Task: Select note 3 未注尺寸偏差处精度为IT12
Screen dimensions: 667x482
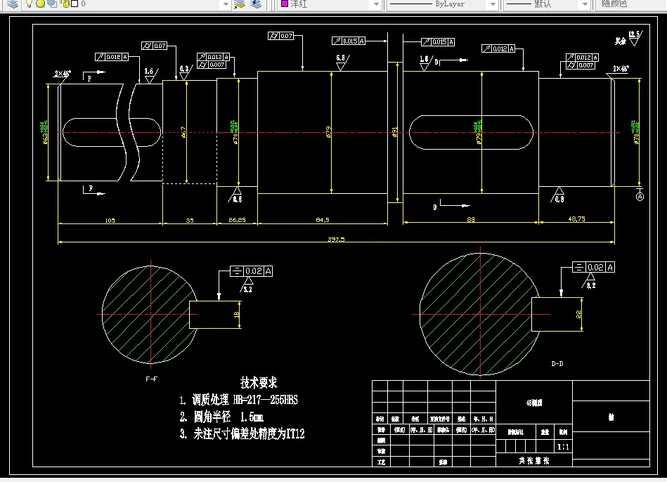Action: (242, 434)
